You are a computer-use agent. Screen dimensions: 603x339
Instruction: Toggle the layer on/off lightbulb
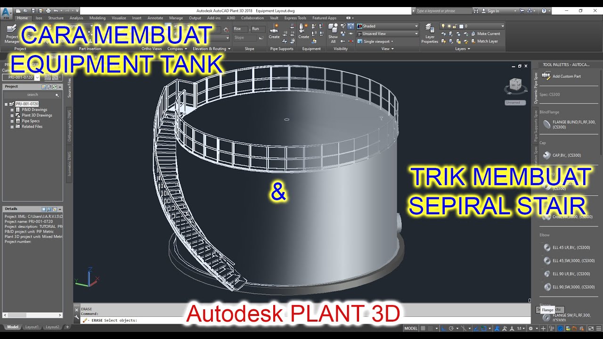(x=443, y=26)
